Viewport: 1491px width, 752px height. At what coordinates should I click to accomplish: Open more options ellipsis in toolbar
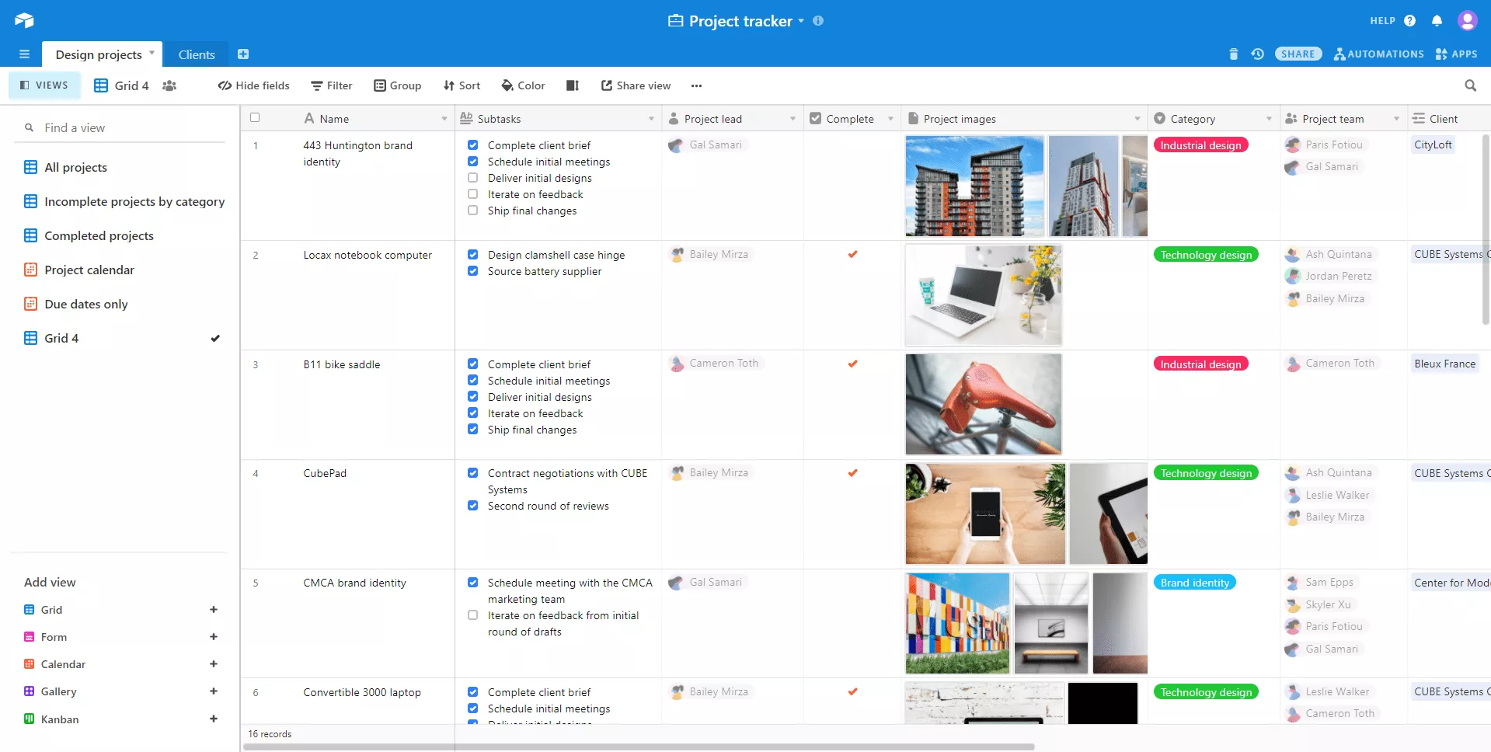click(x=696, y=85)
